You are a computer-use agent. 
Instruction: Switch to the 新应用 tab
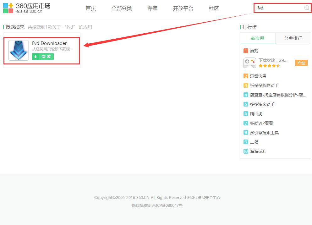258,38
